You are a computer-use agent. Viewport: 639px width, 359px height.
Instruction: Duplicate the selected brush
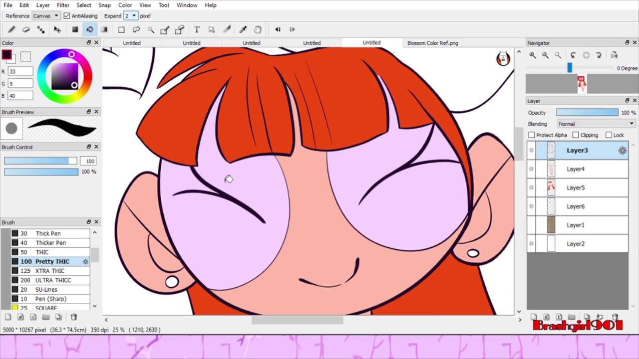(x=58, y=317)
